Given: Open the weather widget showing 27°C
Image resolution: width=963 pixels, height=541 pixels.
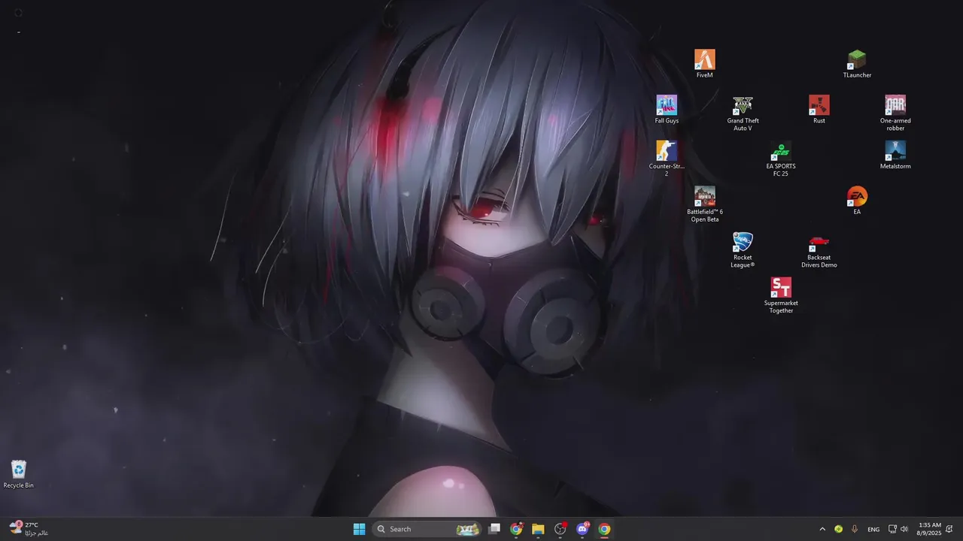Looking at the screenshot, I should (x=29, y=529).
